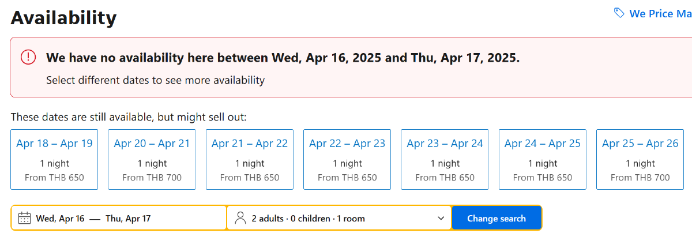
Task: Click the Change search button
Action: [x=497, y=218]
